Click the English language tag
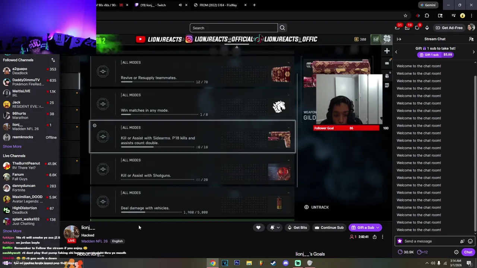This screenshot has width=477, height=268. pos(117,241)
